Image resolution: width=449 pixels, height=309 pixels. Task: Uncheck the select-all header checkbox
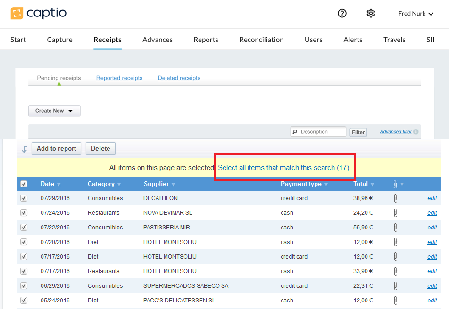pyautogui.click(x=24, y=184)
